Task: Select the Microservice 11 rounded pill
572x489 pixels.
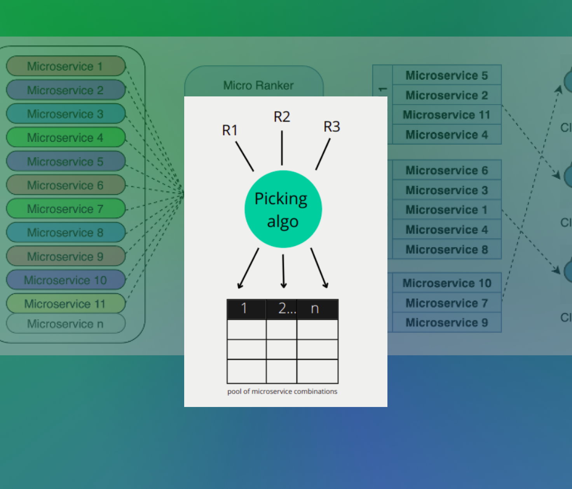Action: point(66,304)
